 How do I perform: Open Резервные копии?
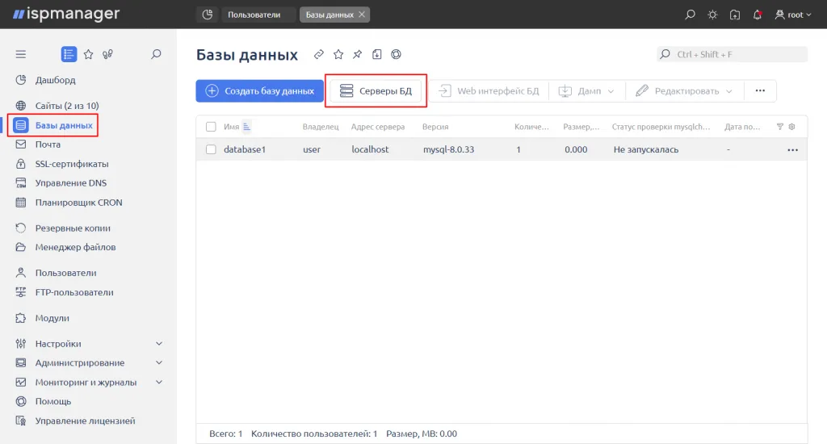[73, 228]
